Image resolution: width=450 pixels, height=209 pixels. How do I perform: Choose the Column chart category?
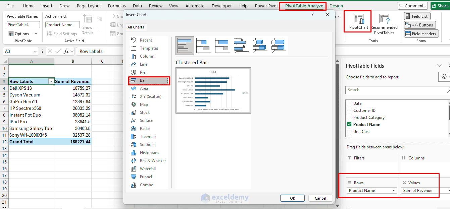pos(147,56)
